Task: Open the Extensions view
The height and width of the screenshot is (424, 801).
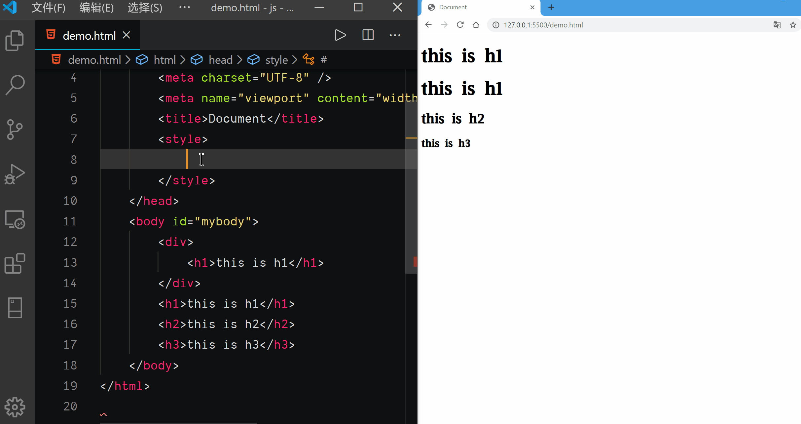Action: [15, 263]
